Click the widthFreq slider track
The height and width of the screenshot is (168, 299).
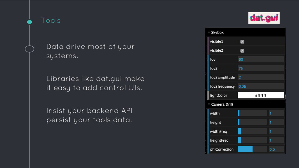pyautogui.click(x=252, y=132)
